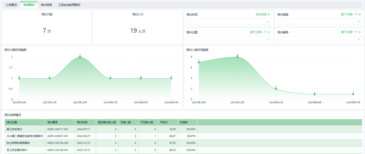
Task: Select the 培训概况 tab
Action: coord(29,5)
